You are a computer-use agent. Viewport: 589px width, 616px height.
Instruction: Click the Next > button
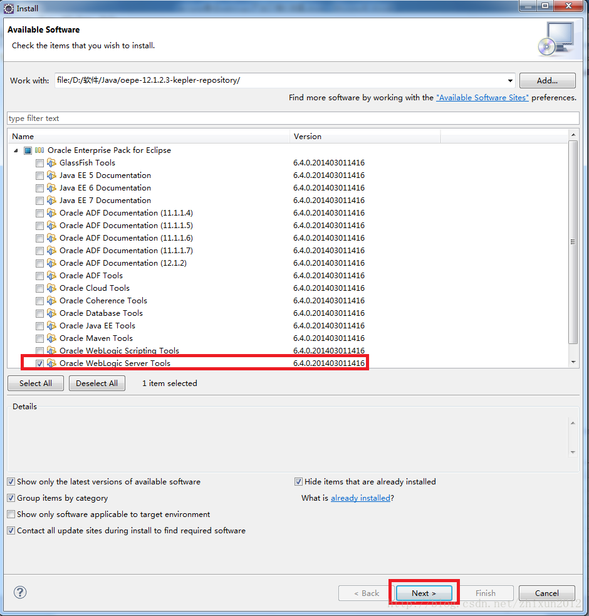[x=424, y=593]
